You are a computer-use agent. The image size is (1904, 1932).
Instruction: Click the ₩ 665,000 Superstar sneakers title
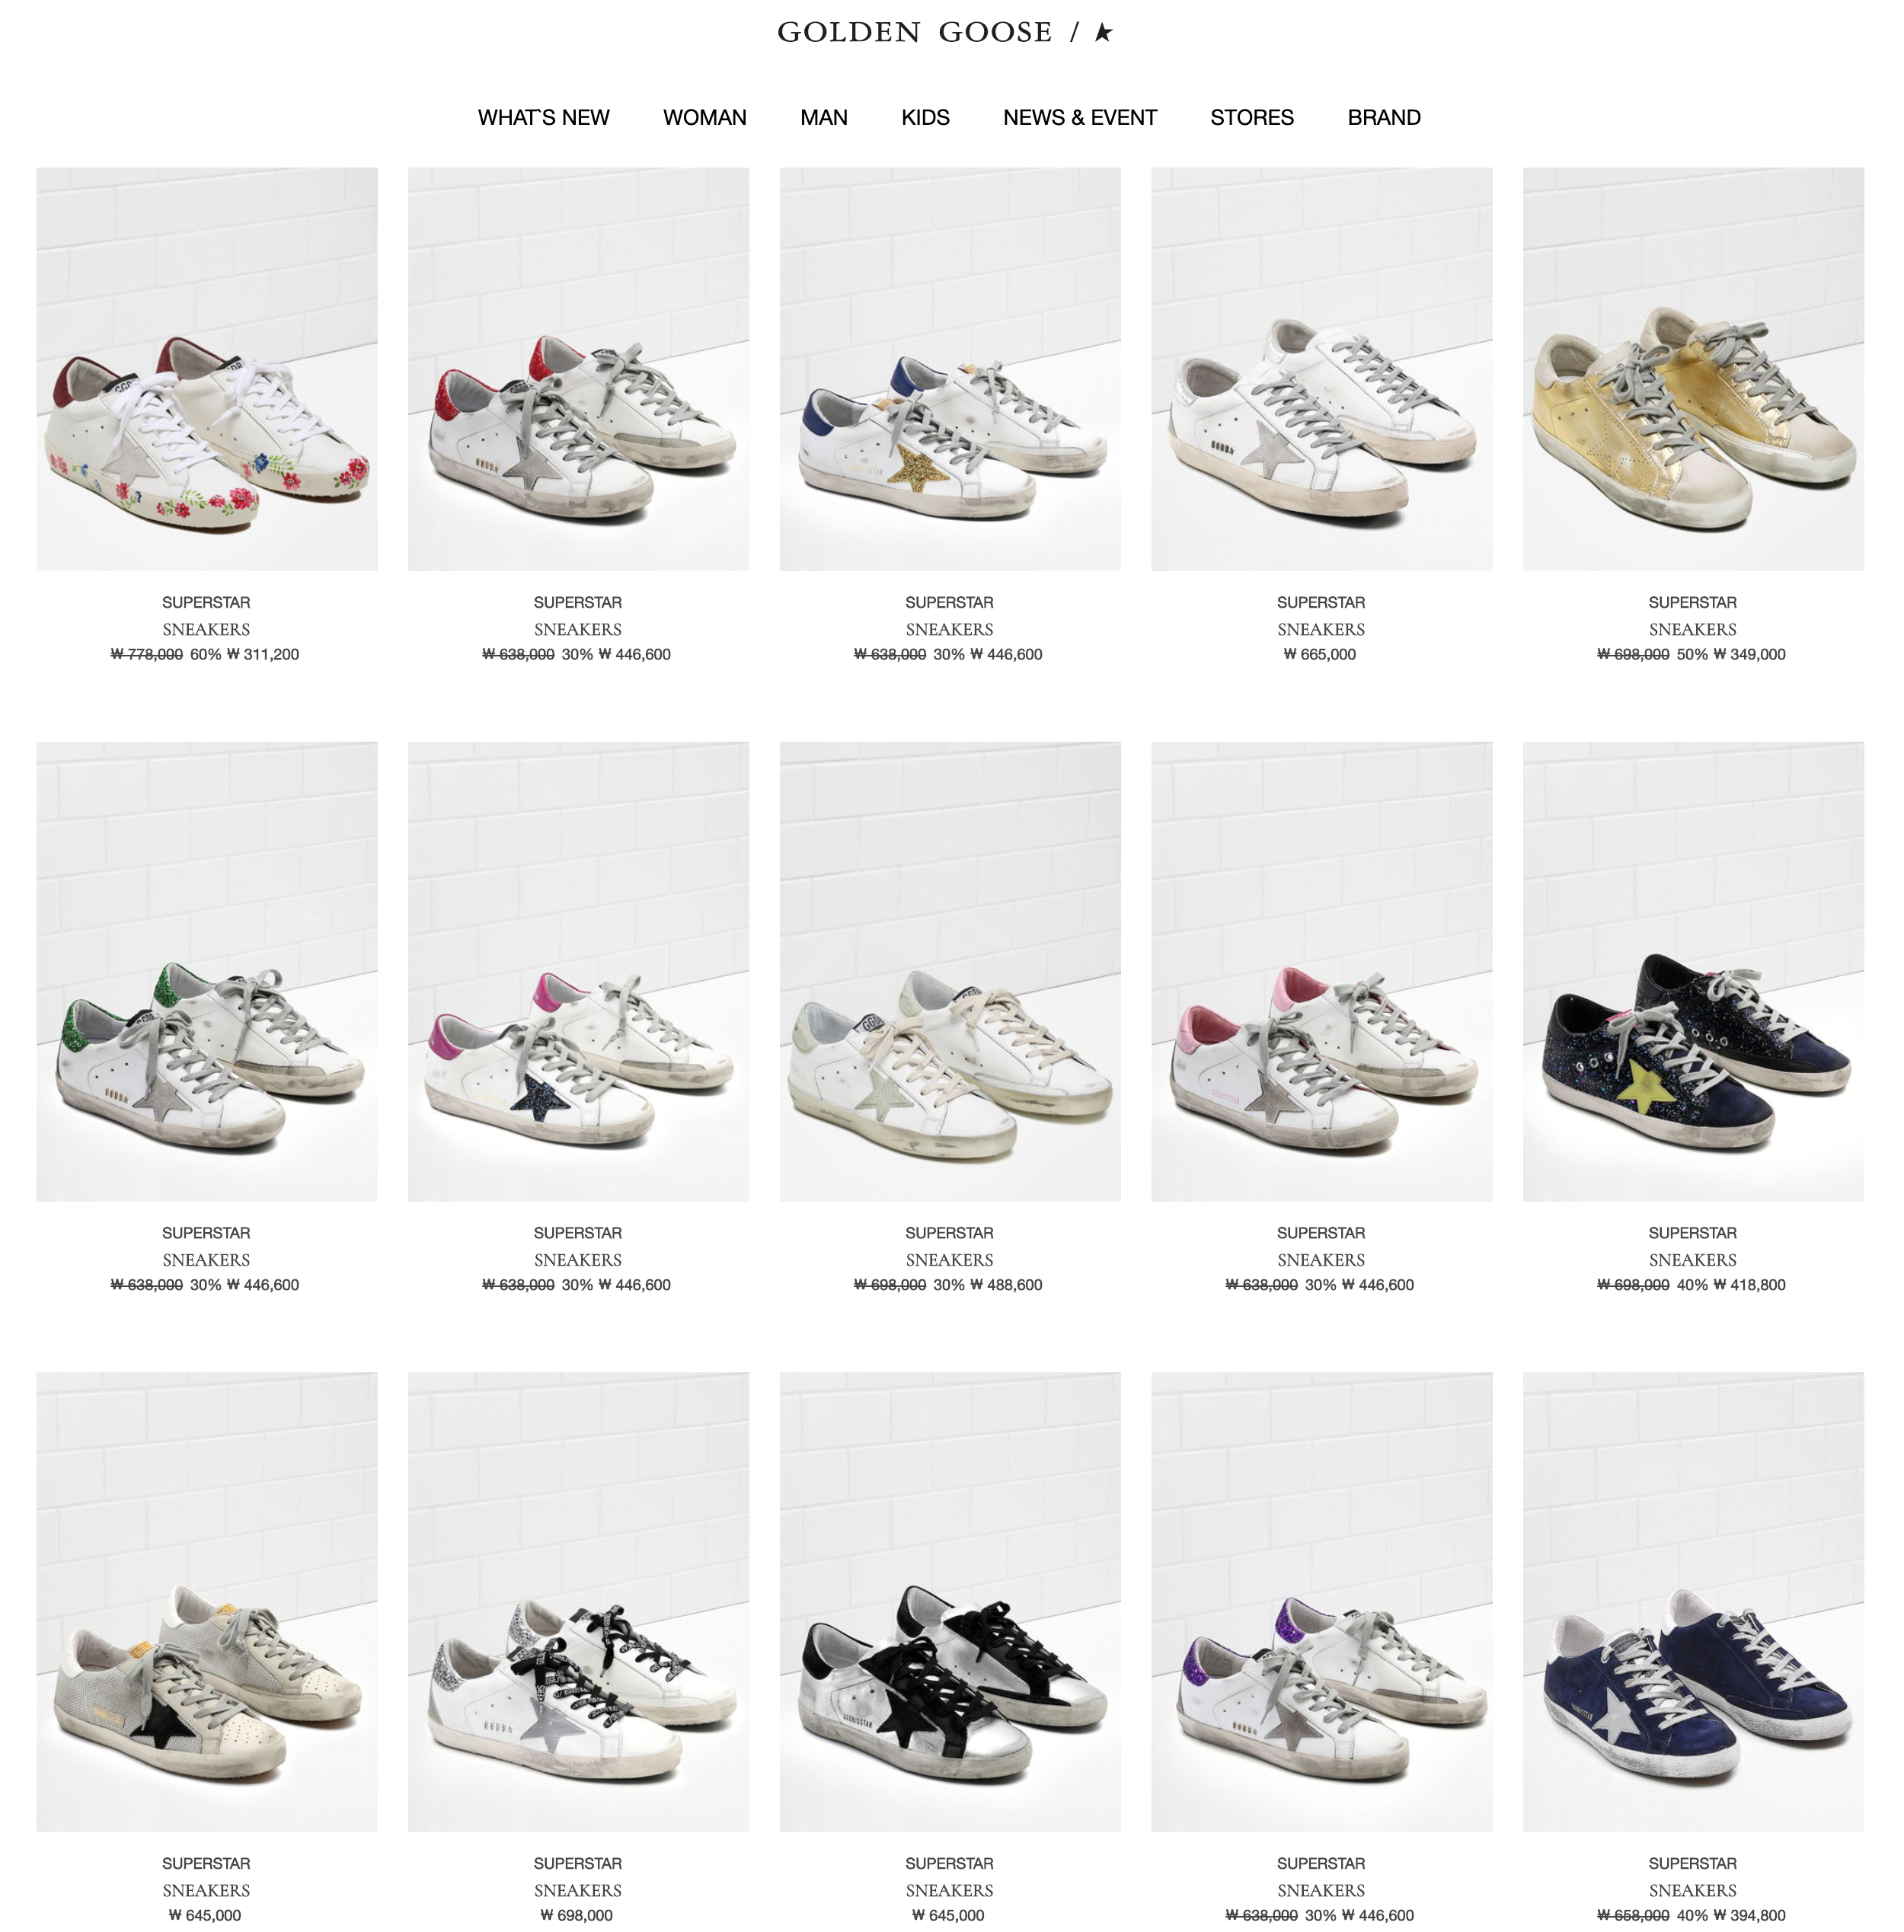1321,603
